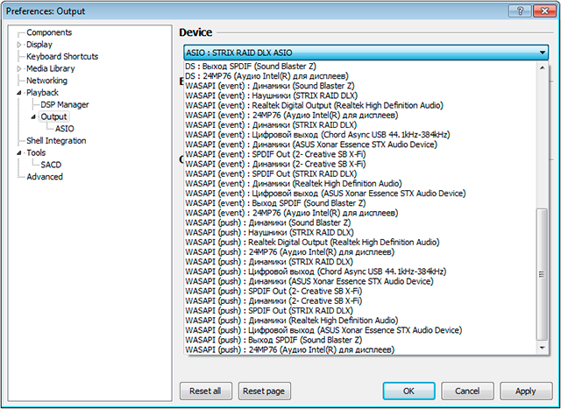Screen dimensions: 561x409
Task: Click the Reset all button
Action: [x=206, y=391]
